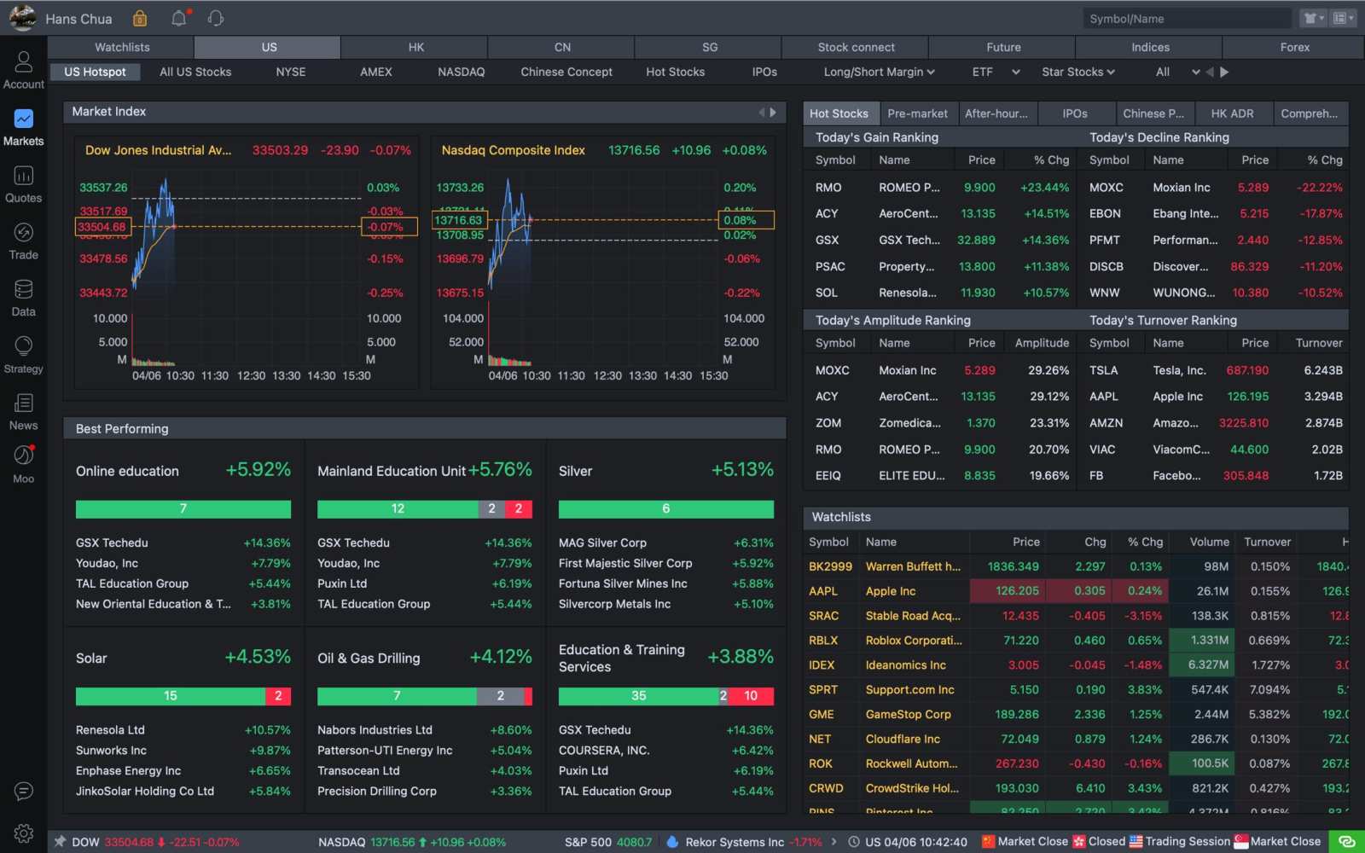
Task: Open the chat messages icon in sidebar
Action: pos(24,791)
